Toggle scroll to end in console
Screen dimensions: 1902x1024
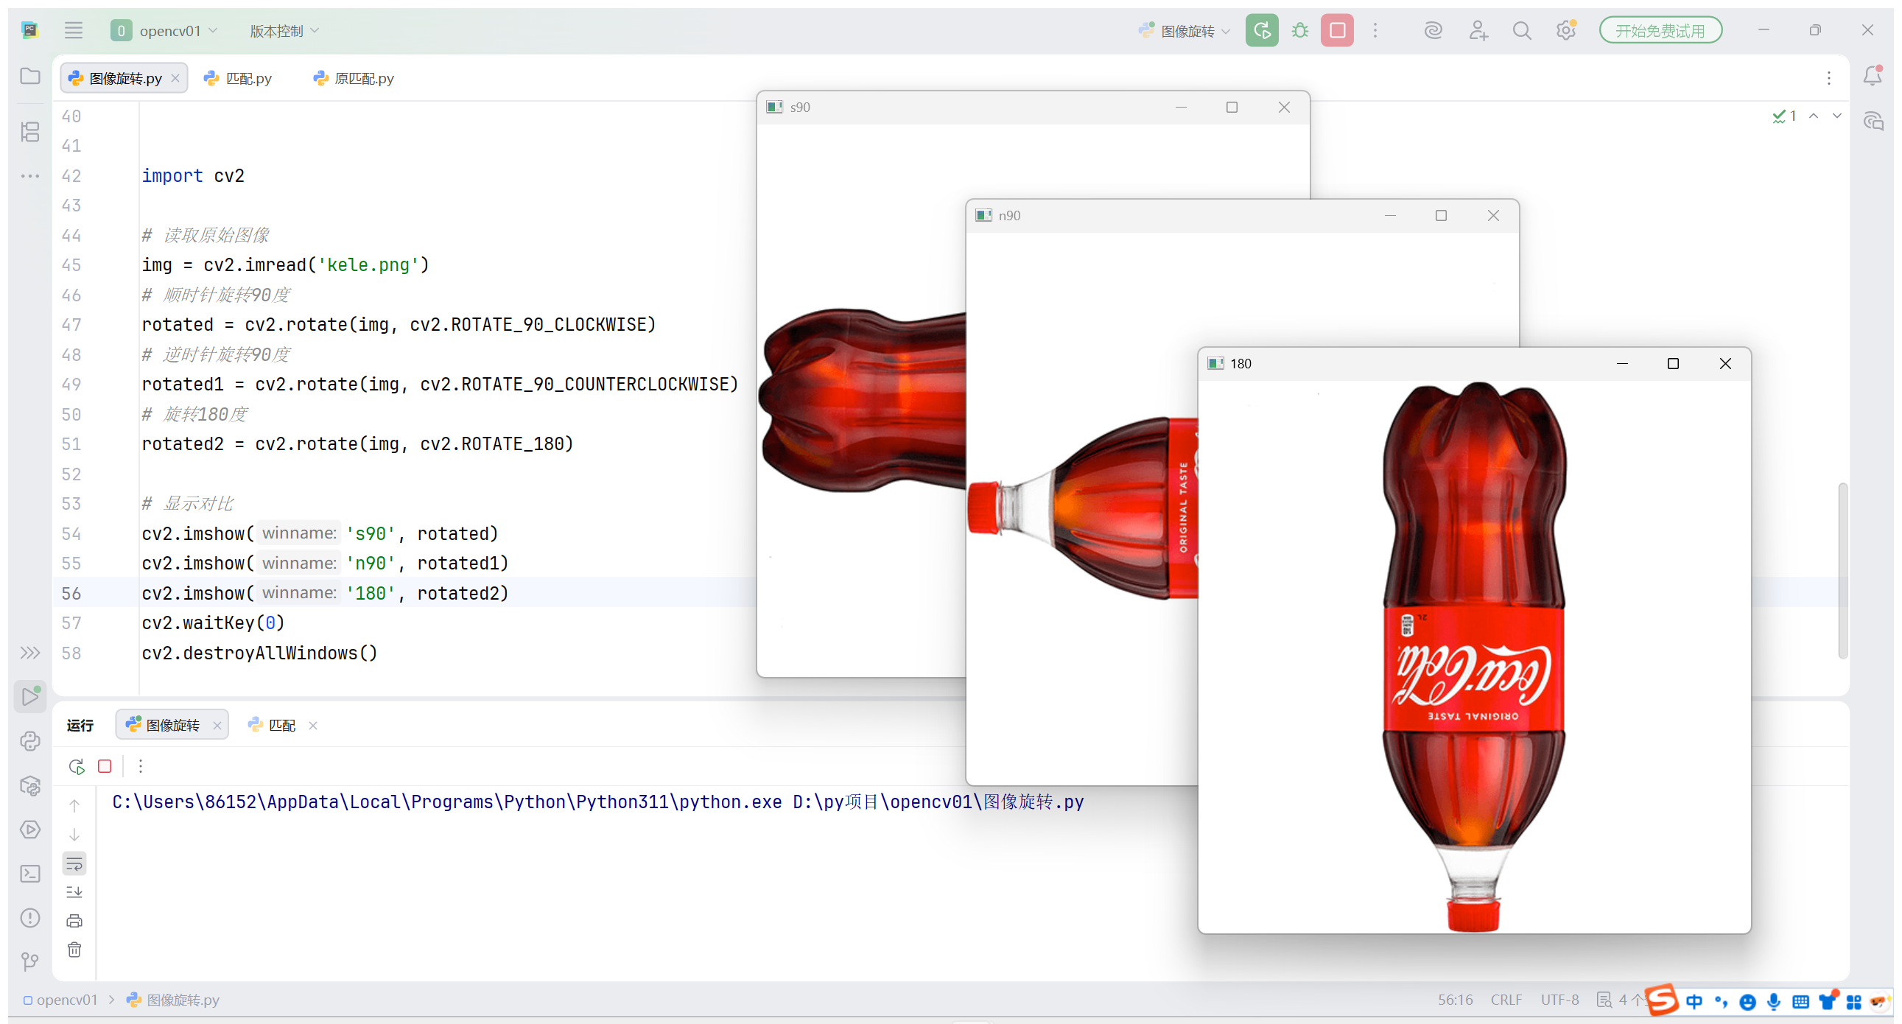[74, 892]
